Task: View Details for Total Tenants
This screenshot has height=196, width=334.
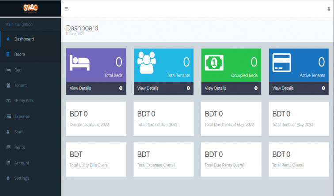Action: 163,88
